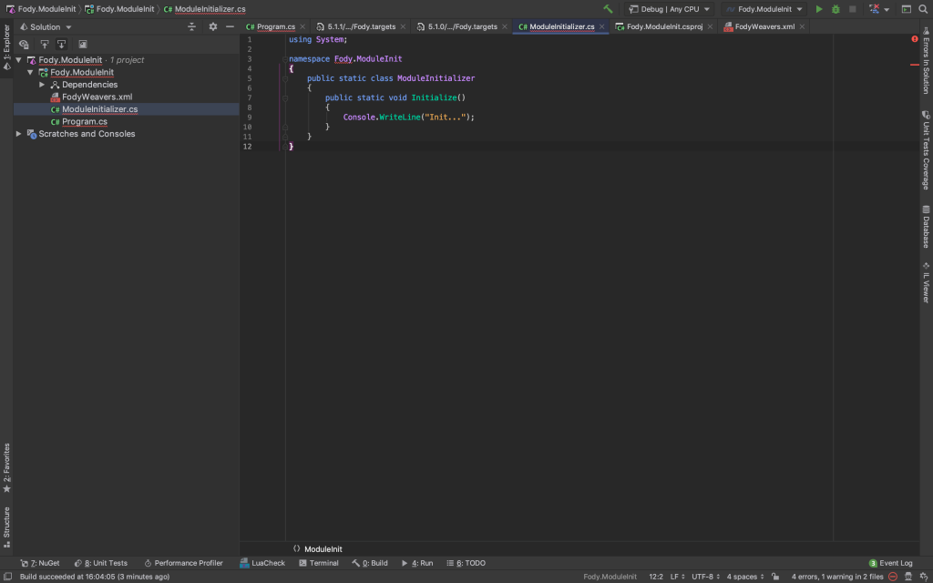Click the preview-window icon in the Solution toolbar
The width and height of the screenshot is (933, 583).
pyautogui.click(x=83, y=44)
